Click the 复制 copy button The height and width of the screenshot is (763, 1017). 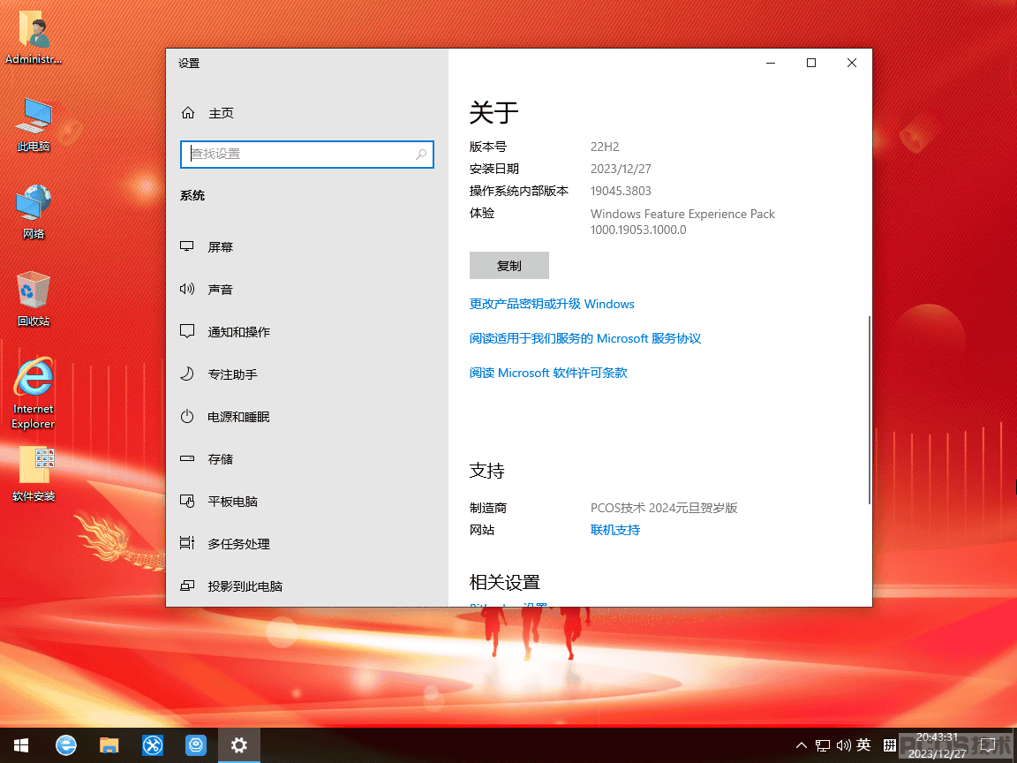tap(509, 265)
